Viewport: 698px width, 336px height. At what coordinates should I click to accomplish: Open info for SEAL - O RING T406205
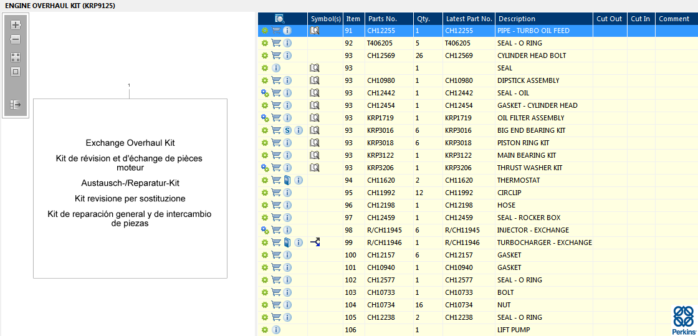point(287,43)
